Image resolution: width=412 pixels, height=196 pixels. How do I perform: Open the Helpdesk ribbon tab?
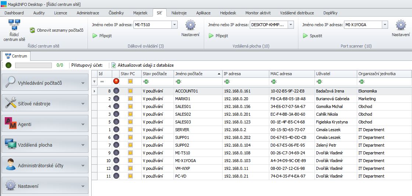click(x=228, y=13)
